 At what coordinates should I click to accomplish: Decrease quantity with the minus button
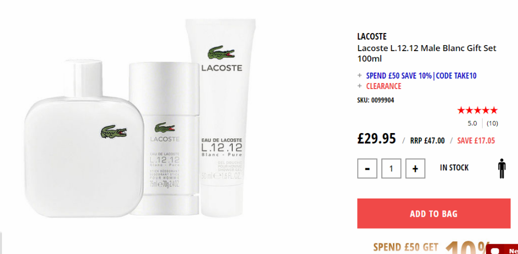coord(367,168)
